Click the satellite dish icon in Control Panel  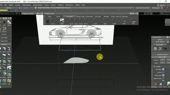pyautogui.click(x=155, y=49)
